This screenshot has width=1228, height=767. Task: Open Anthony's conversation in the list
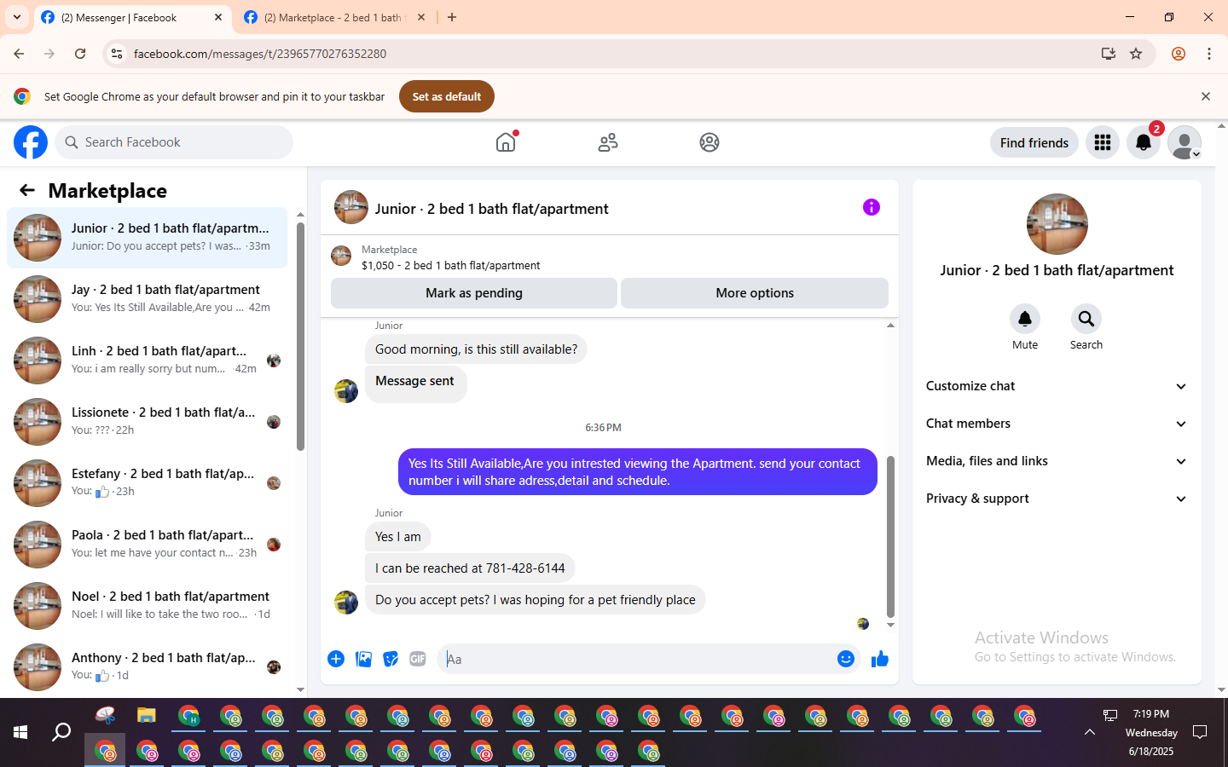coord(147,667)
